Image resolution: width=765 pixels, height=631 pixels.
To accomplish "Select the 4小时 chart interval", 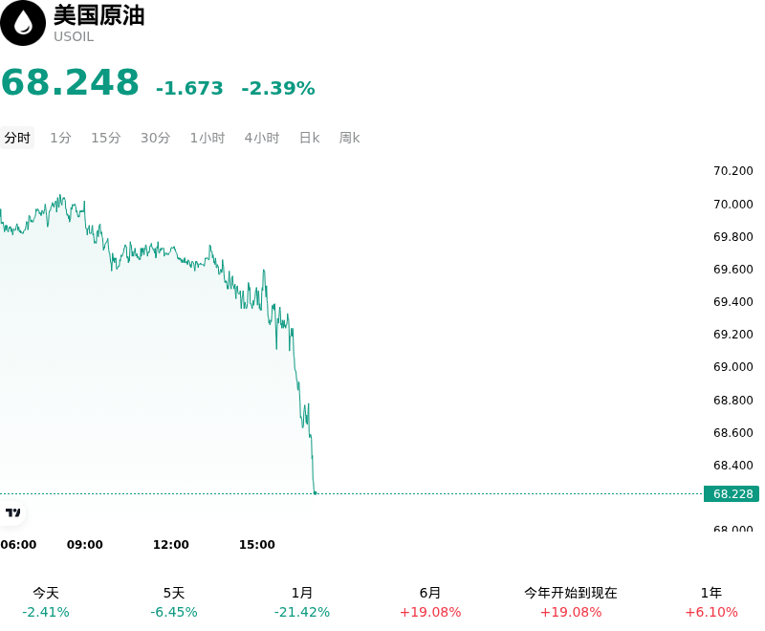I will [261, 138].
